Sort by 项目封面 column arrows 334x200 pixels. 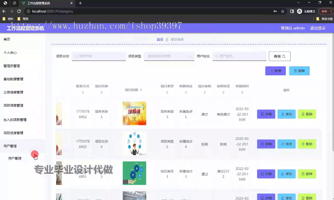(x=141, y=90)
